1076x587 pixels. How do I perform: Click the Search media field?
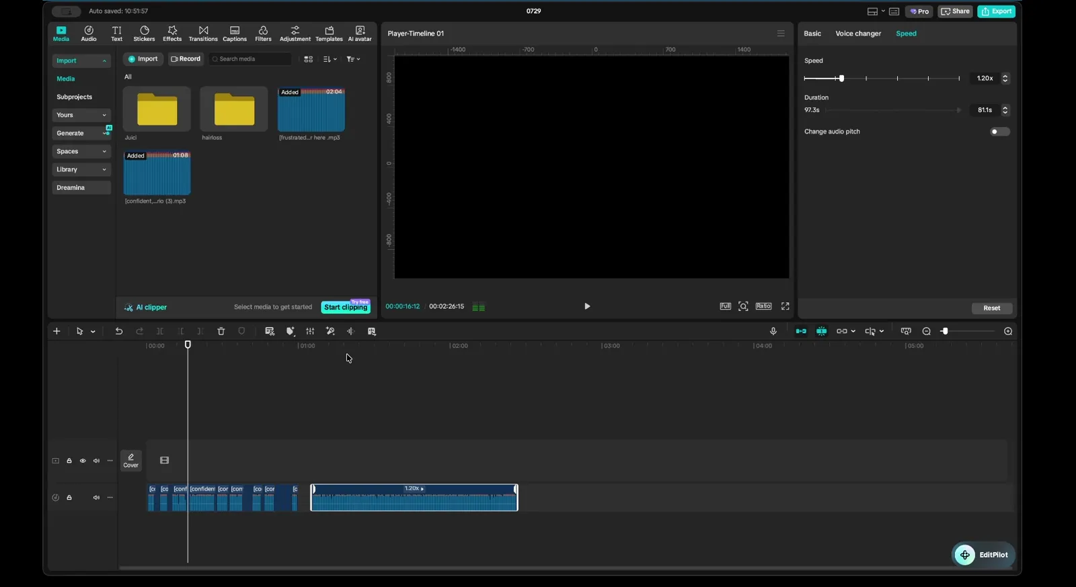click(250, 59)
